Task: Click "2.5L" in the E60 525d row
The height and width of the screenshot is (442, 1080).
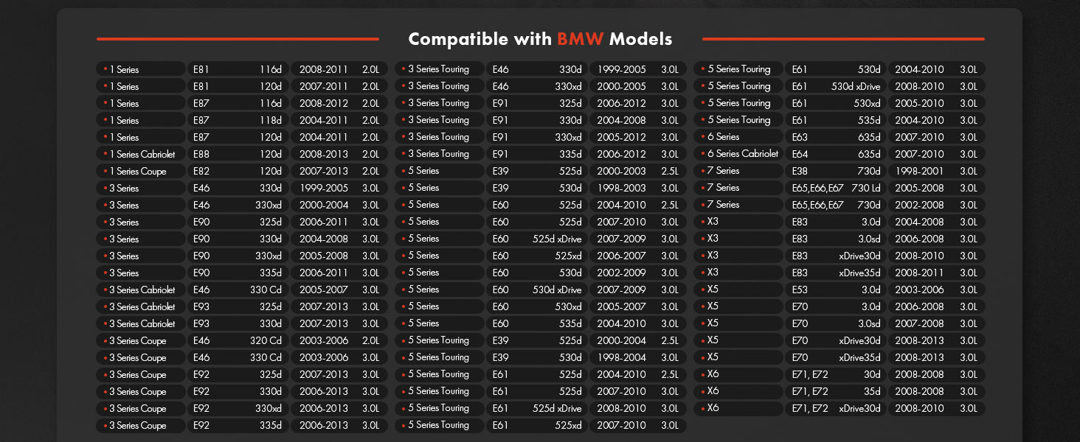Action: [x=670, y=205]
